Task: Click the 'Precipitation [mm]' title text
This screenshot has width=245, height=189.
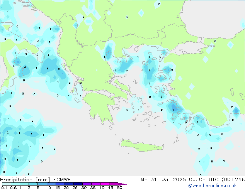Action: [x=25, y=180]
